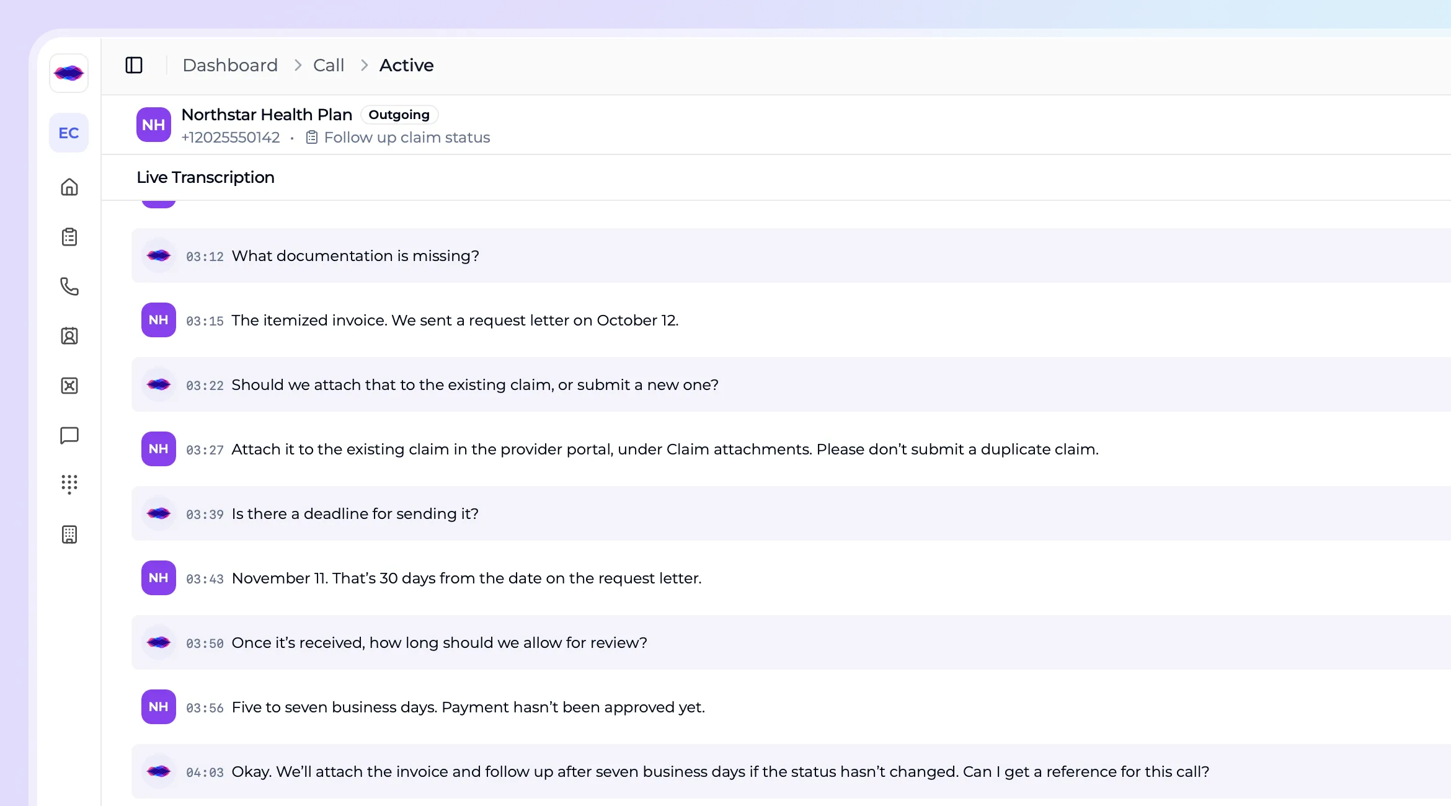Go to Home via the house icon
Viewport: 1451px width, 806px height.
click(69, 187)
